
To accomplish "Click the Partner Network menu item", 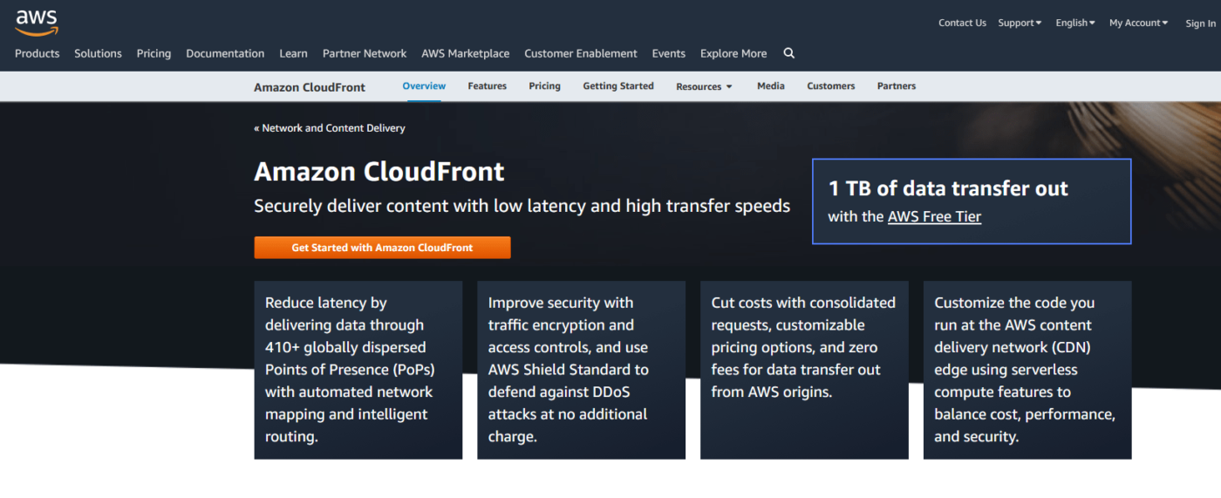I will 365,53.
